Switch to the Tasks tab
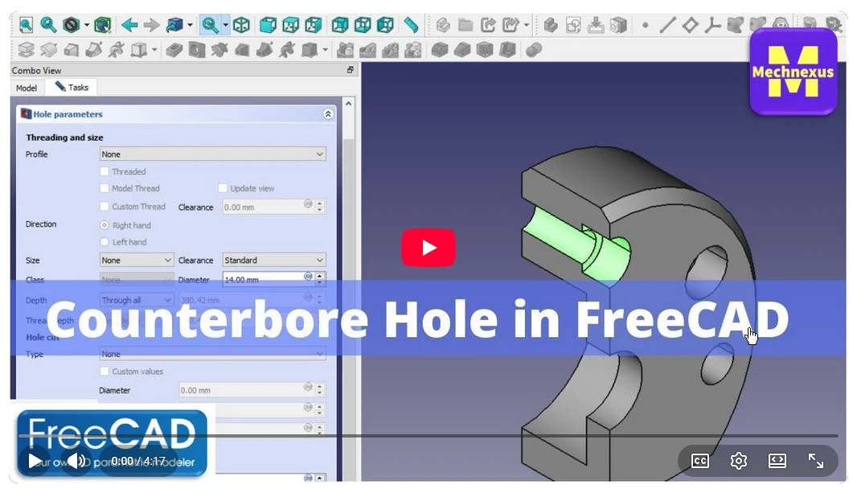853x489 pixels. (x=72, y=87)
